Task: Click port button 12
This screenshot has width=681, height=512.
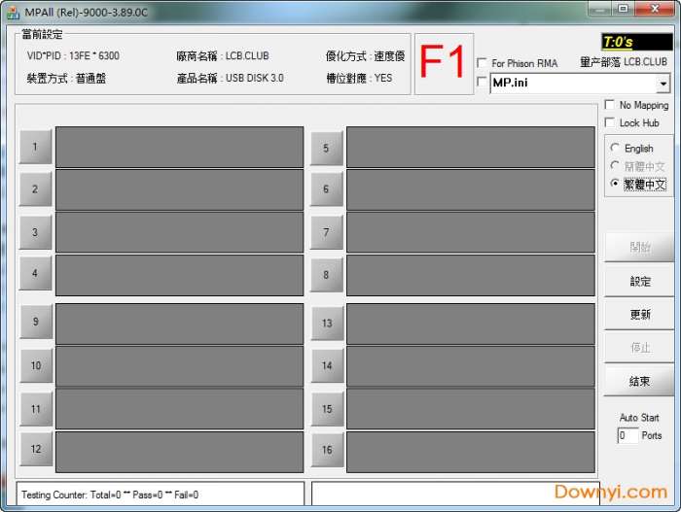Action: tap(36, 449)
